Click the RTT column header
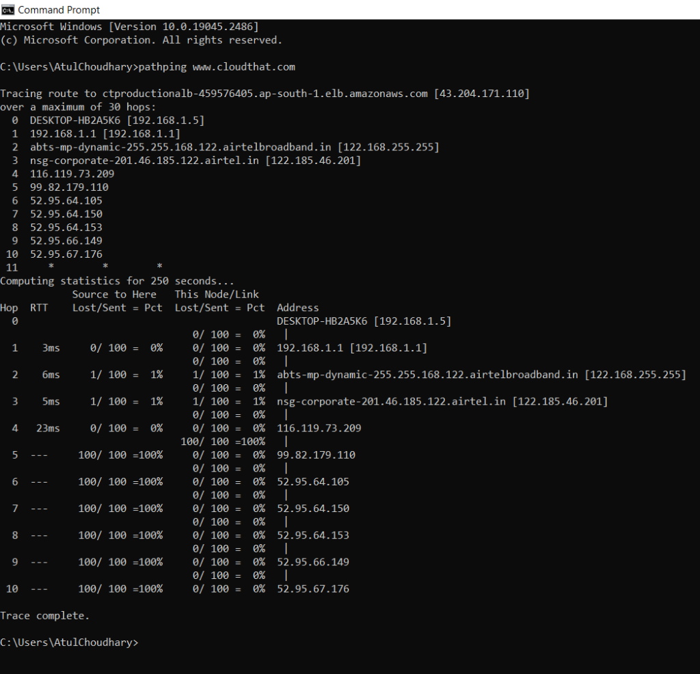This screenshot has width=700, height=674. point(39,307)
